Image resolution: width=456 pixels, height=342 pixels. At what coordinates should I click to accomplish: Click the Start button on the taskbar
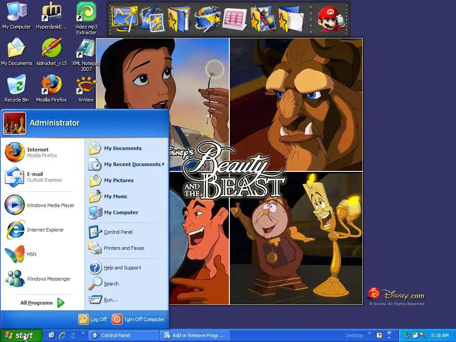(x=21, y=335)
